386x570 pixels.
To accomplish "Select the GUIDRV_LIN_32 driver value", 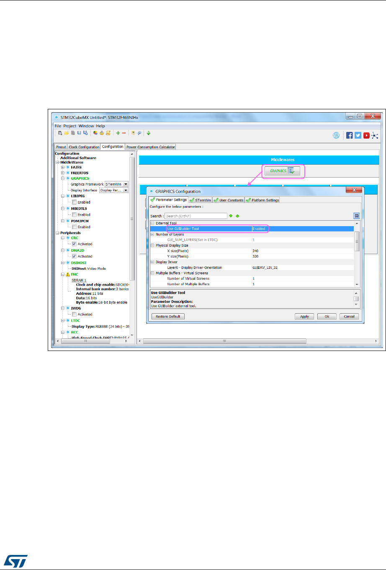I will [265, 268].
